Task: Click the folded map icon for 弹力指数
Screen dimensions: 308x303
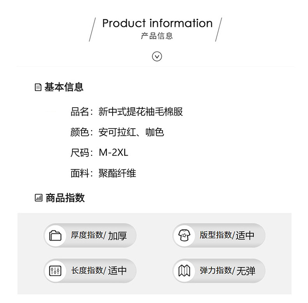Action: tap(184, 271)
